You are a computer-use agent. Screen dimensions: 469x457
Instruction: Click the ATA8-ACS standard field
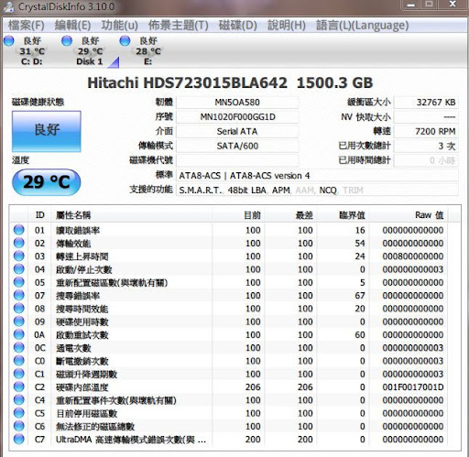tap(317, 176)
